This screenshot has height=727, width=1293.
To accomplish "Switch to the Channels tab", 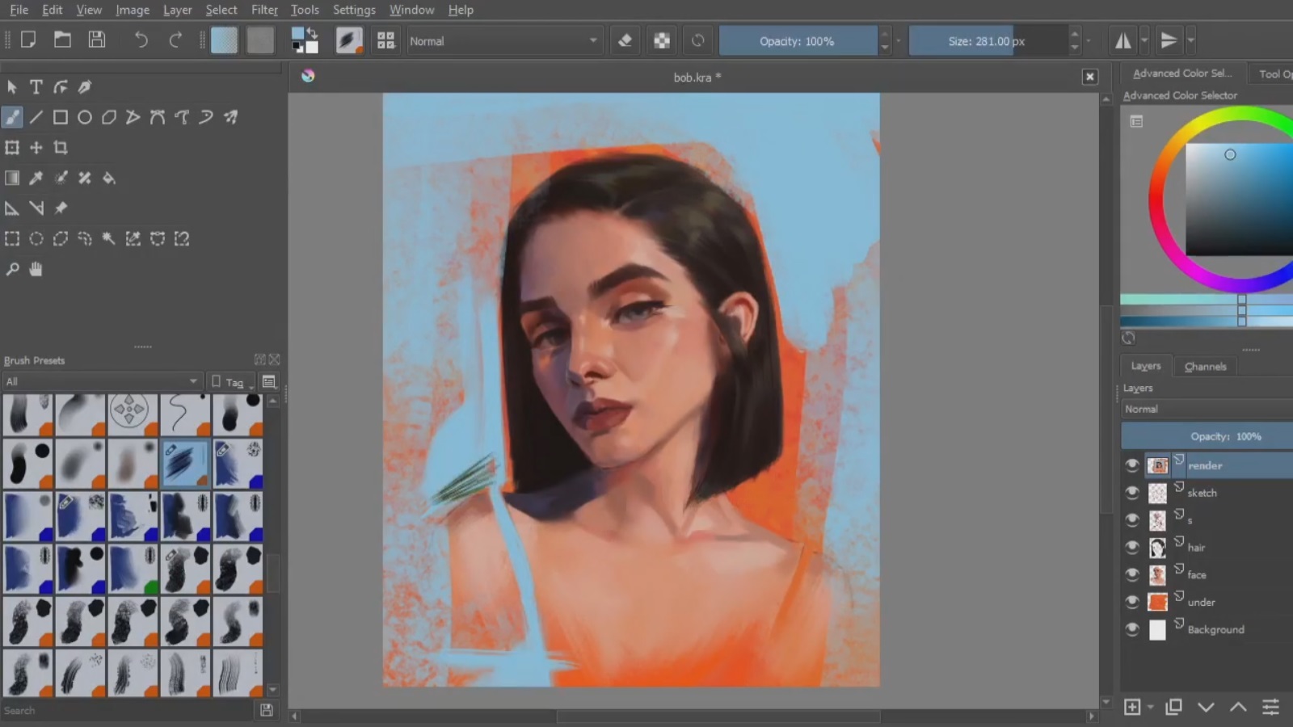I will (1205, 367).
